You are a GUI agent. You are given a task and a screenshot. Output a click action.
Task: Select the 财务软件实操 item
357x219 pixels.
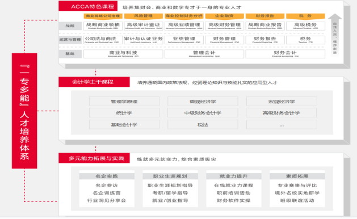click(234, 200)
